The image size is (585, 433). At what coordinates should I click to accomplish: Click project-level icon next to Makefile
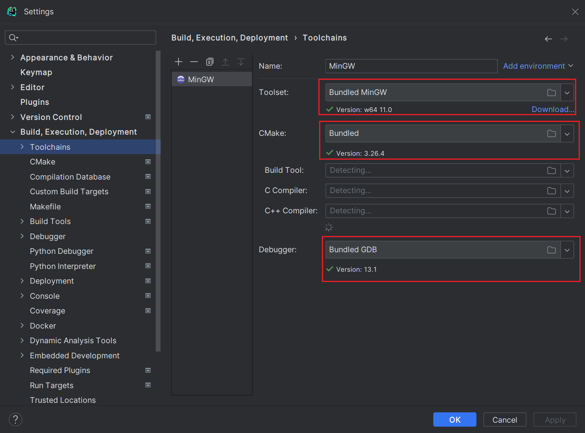pyautogui.click(x=148, y=206)
